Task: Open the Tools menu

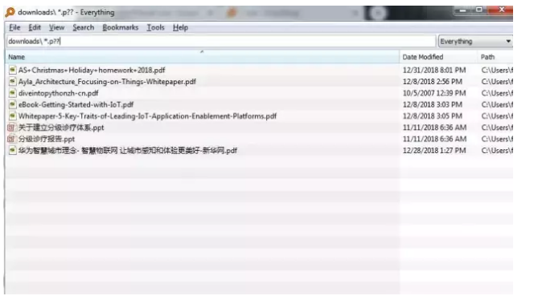Action: [x=156, y=27]
